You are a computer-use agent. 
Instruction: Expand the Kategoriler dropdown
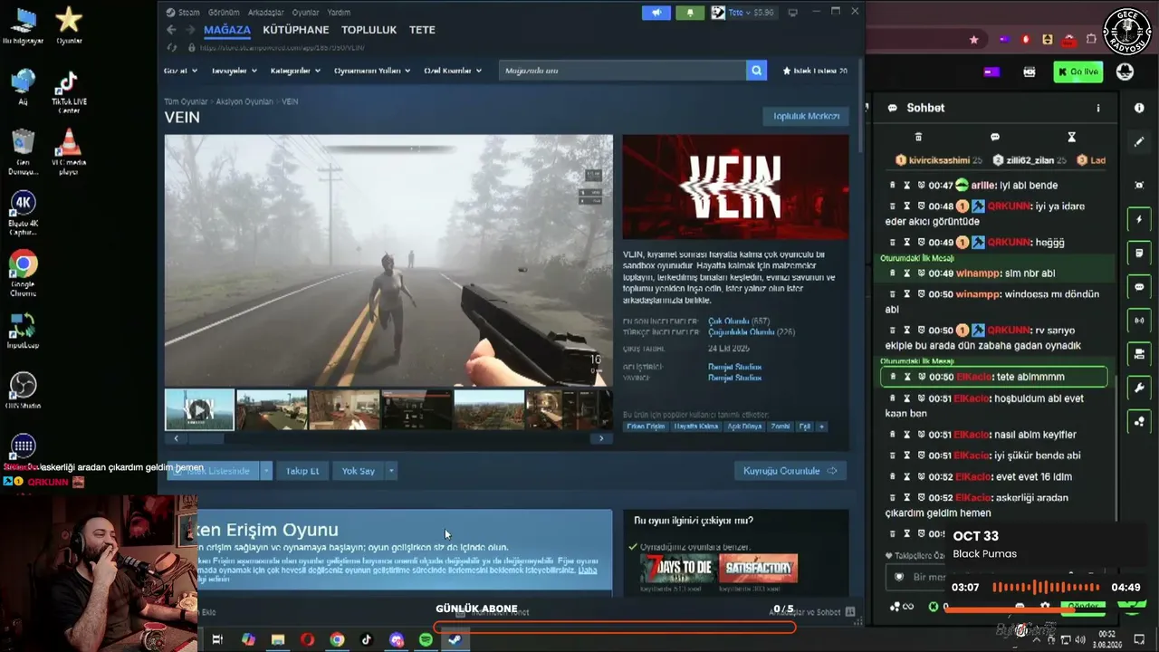(295, 71)
